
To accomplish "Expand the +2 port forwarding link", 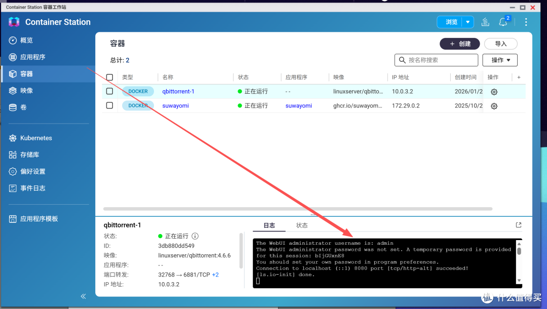I will (x=215, y=275).
